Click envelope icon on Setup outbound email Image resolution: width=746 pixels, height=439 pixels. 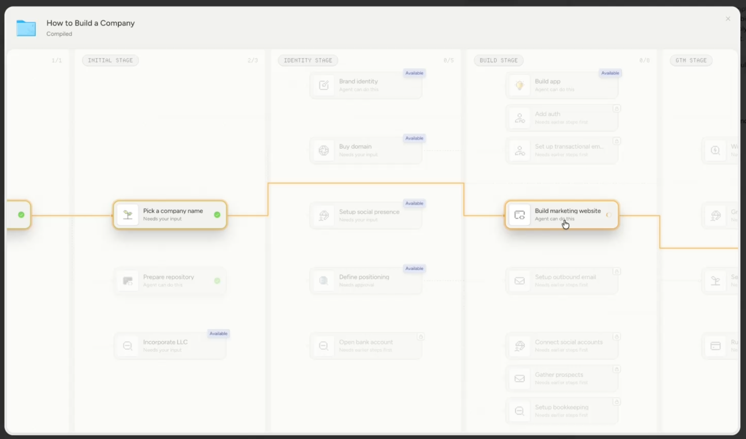click(x=520, y=281)
